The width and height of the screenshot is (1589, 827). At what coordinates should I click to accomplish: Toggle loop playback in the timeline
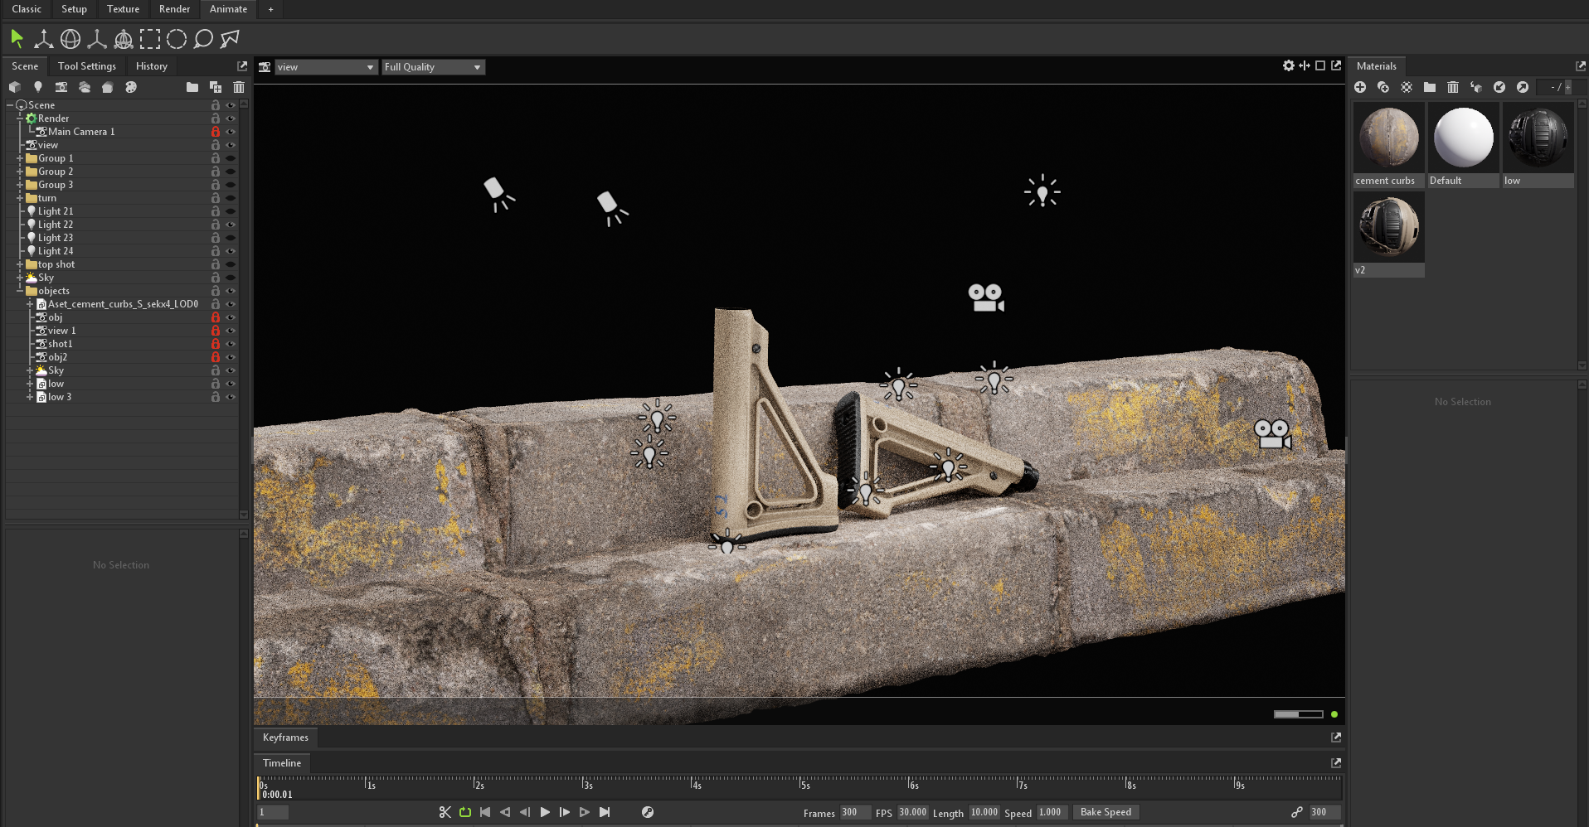pos(464,813)
